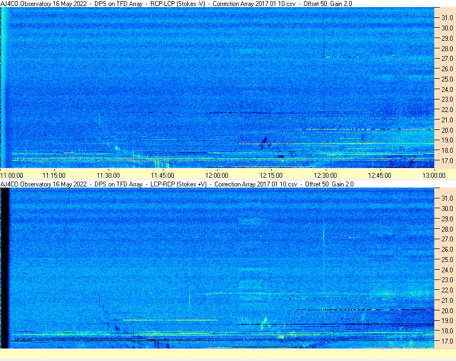Click the 20.0 frequency label on top chart
456x361 pixels.
(447, 130)
